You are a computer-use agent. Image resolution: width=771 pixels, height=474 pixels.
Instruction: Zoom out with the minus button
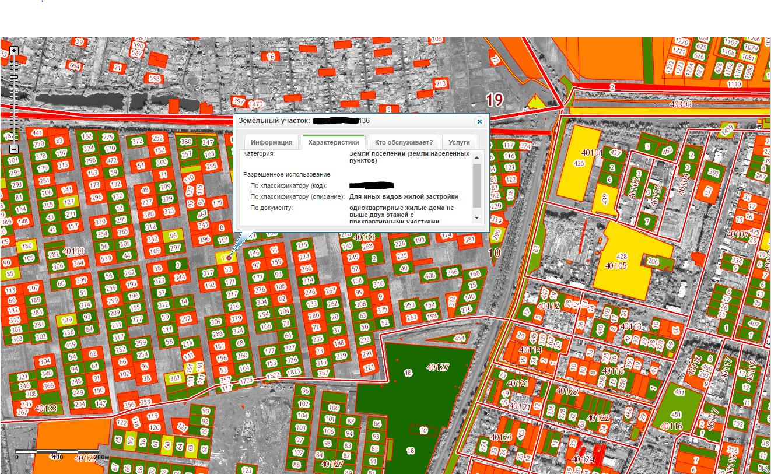pos(14,149)
